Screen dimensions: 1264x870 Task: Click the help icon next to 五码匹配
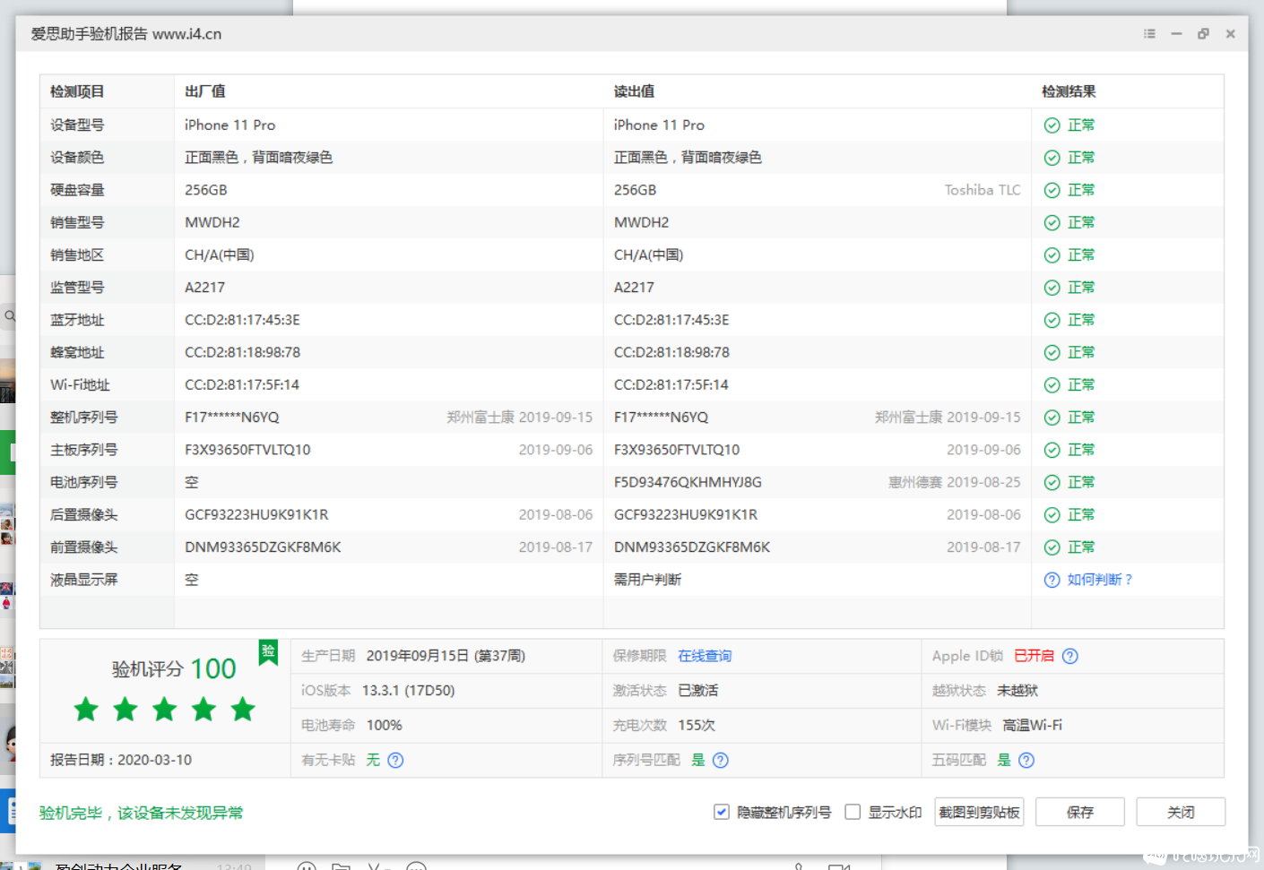click(1027, 760)
